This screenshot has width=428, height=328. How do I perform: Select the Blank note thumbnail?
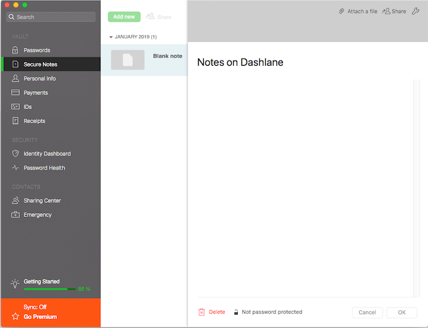click(128, 60)
